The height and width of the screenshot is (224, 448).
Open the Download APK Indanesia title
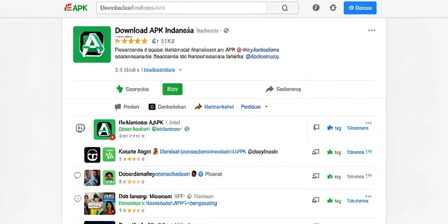click(154, 30)
